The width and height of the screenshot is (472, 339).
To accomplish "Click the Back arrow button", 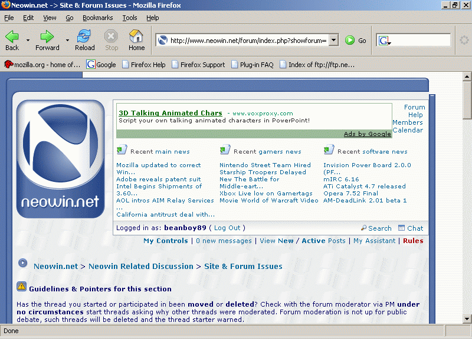I will click(x=12, y=40).
